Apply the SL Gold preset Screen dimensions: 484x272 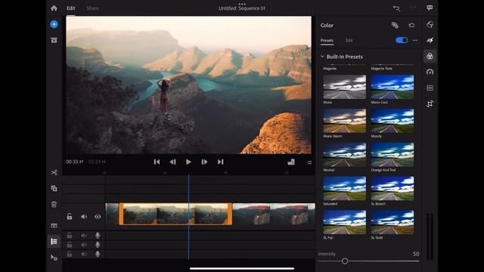coord(392,222)
